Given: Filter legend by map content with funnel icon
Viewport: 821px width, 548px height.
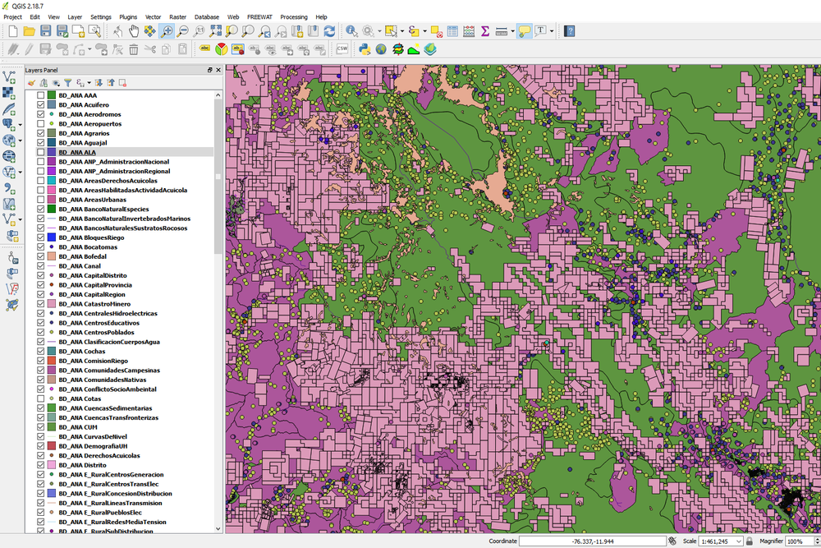Looking at the screenshot, I should (68, 82).
